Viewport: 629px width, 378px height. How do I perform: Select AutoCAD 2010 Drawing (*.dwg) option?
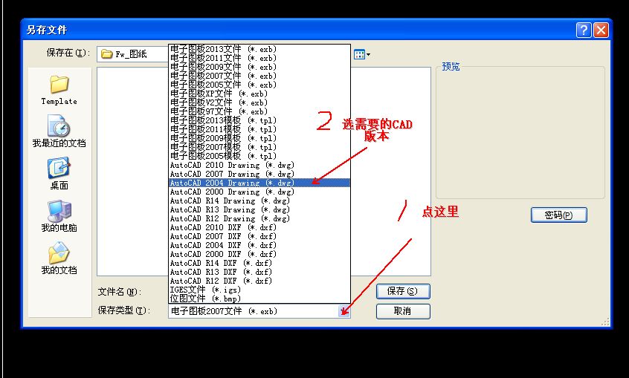pyautogui.click(x=231, y=165)
